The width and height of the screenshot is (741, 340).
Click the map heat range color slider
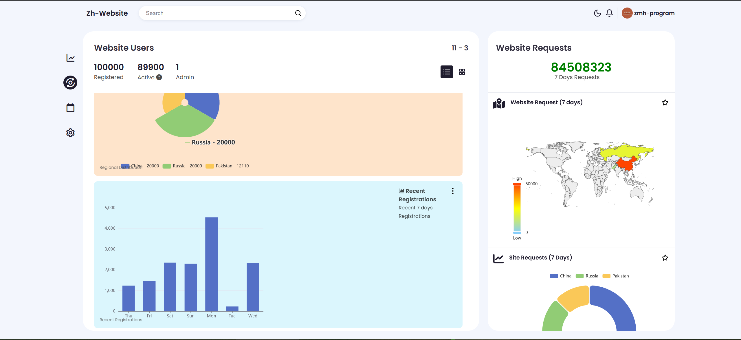click(x=517, y=209)
